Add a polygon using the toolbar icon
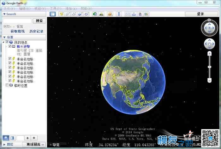 (x=68, y=14)
